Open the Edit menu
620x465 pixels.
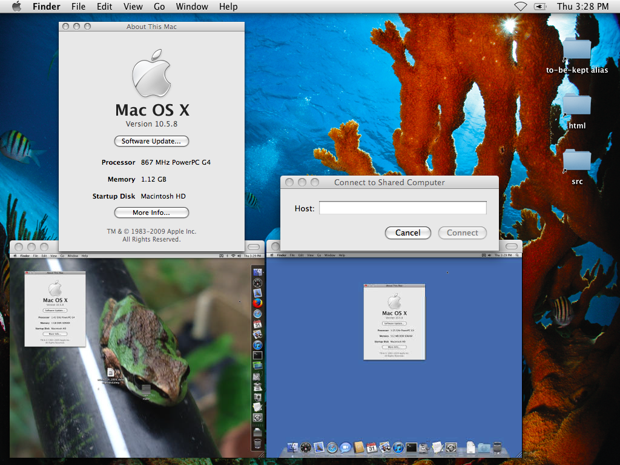[x=104, y=6]
